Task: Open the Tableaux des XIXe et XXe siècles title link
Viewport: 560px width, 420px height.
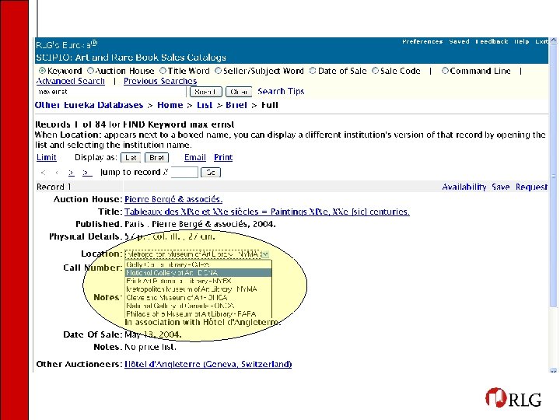Action: [x=267, y=212]
